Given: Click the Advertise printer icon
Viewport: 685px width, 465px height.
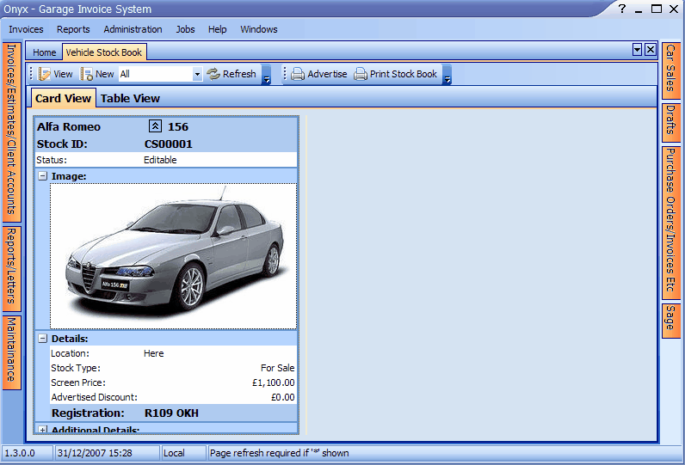Looking at the screenshot, I should (298, 74).
